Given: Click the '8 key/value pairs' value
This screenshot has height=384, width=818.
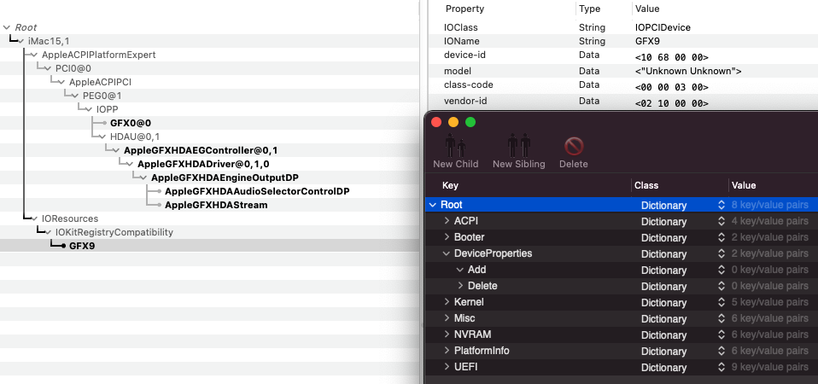Looking at the screenshot, I should pos(770,205).
